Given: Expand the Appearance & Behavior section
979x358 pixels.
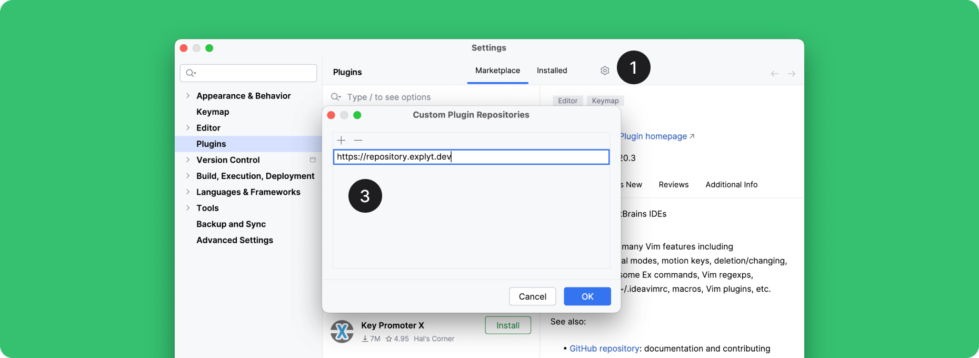Looking at the screenshot, I should (x=188, y=96).
